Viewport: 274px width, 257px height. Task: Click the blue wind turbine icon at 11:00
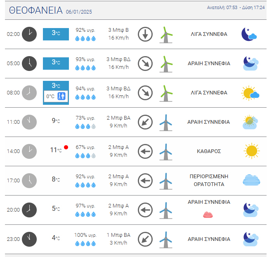click(x=166, y=122)
